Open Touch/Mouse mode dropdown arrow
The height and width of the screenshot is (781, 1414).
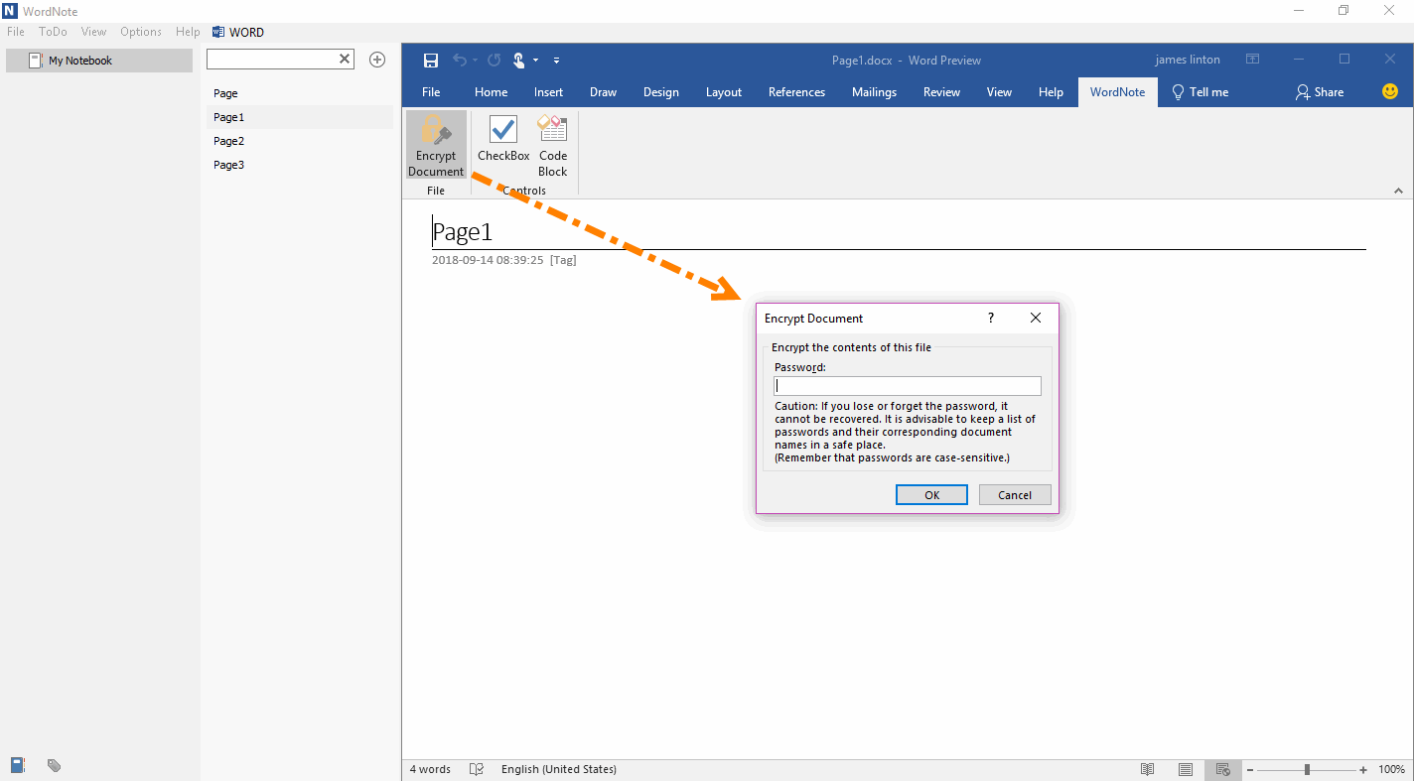pos(536,61)
